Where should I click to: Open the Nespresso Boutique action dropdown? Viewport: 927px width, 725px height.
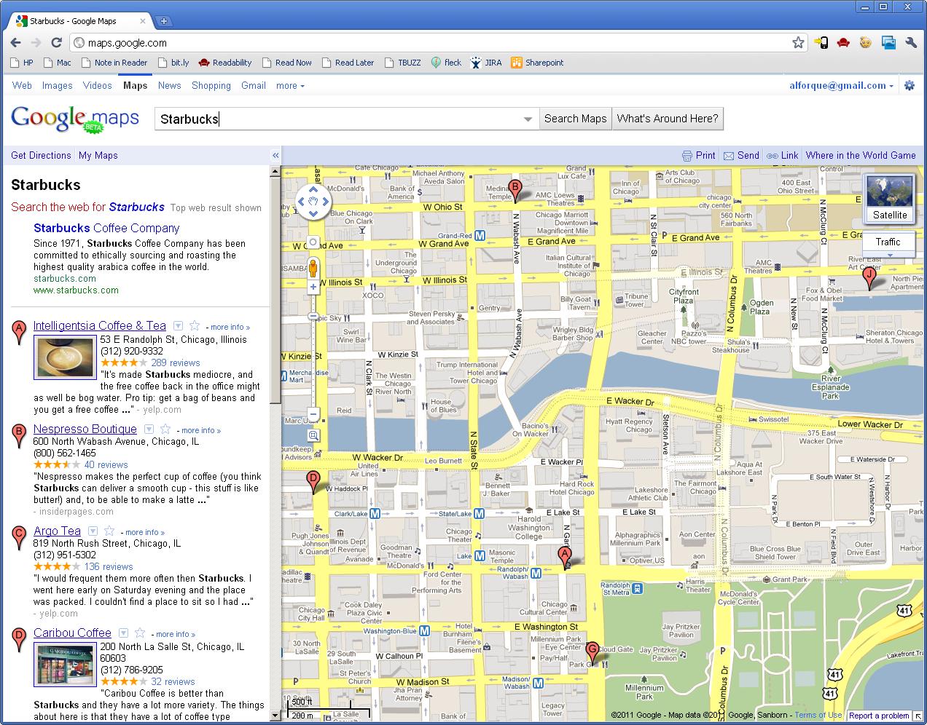[149, 429]
